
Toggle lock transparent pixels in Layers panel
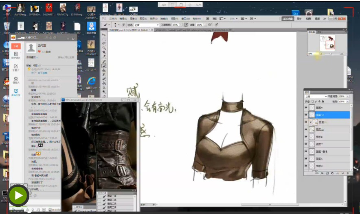[x=312, y=102]
